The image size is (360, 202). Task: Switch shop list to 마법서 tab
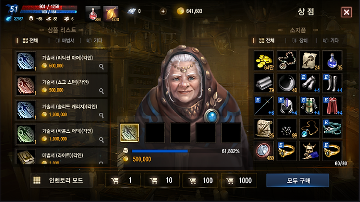coord(65,40)
